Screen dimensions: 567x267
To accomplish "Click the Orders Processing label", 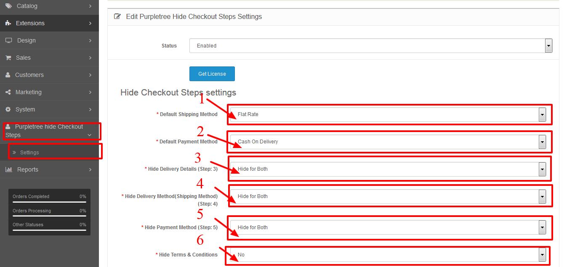I will pos(32,211).
